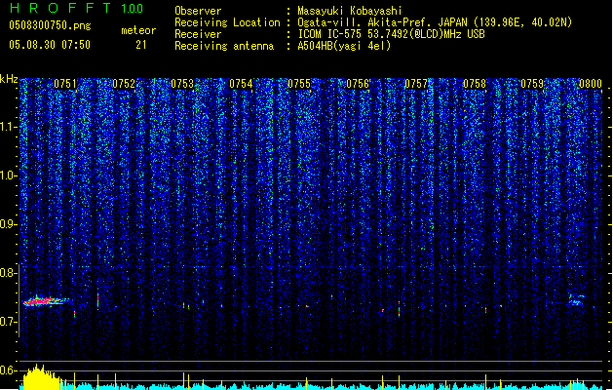Click the kHz axis unit label
The image size is (613, 390).
pos(9,79)
